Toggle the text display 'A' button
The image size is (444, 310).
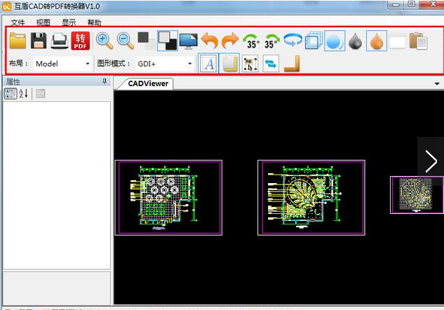coord(208,64)
